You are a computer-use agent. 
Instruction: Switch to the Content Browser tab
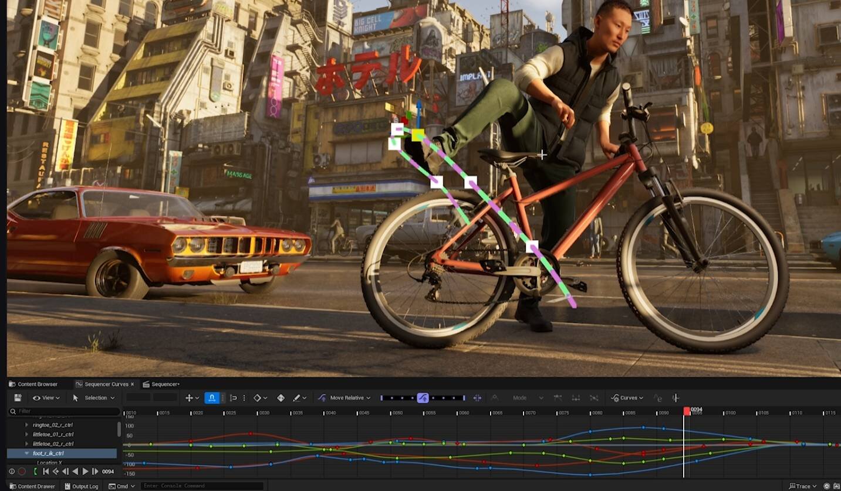(x=33, y=384)
